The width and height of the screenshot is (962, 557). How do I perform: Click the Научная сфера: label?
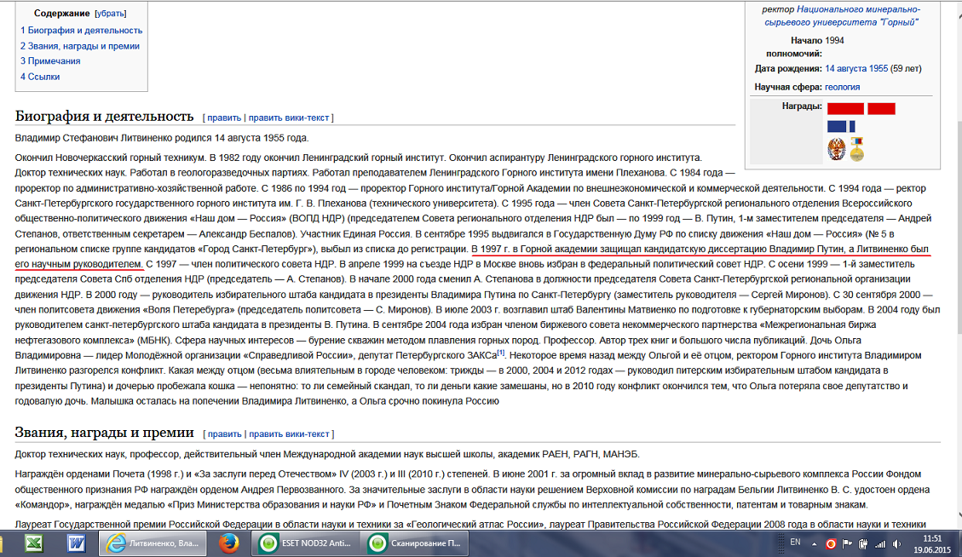pyautogui.click(x=788, y=87)
